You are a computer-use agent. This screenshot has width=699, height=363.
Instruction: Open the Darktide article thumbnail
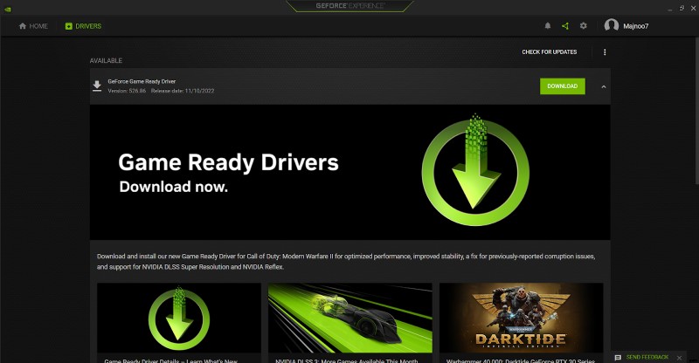(521, 318)
